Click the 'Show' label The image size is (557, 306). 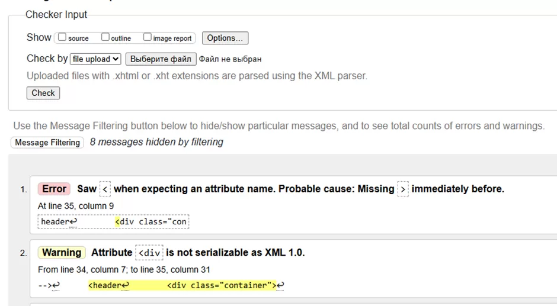pyautogui.click(x=39, y=38)
